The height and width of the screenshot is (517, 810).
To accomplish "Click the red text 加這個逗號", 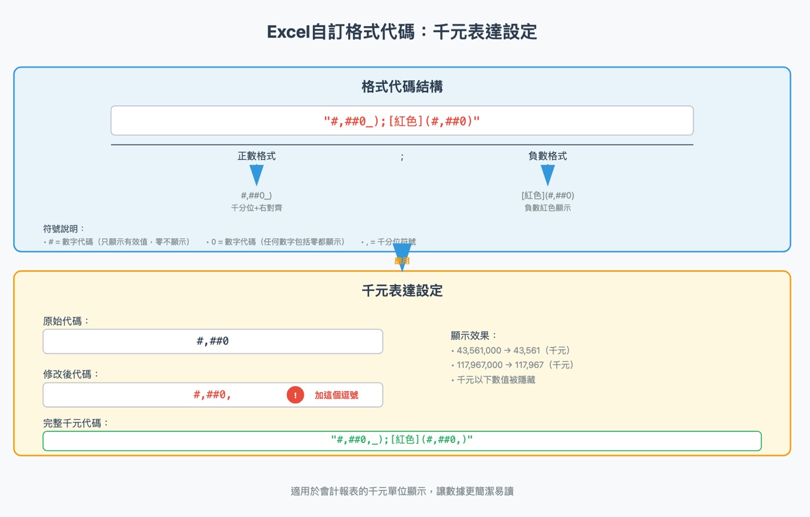I will 336,395.
